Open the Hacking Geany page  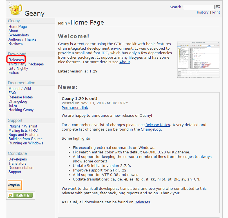pos(21,110)
